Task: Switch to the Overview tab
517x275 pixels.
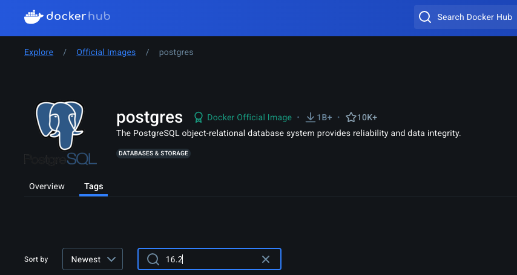Action: [x=47, y=186]
